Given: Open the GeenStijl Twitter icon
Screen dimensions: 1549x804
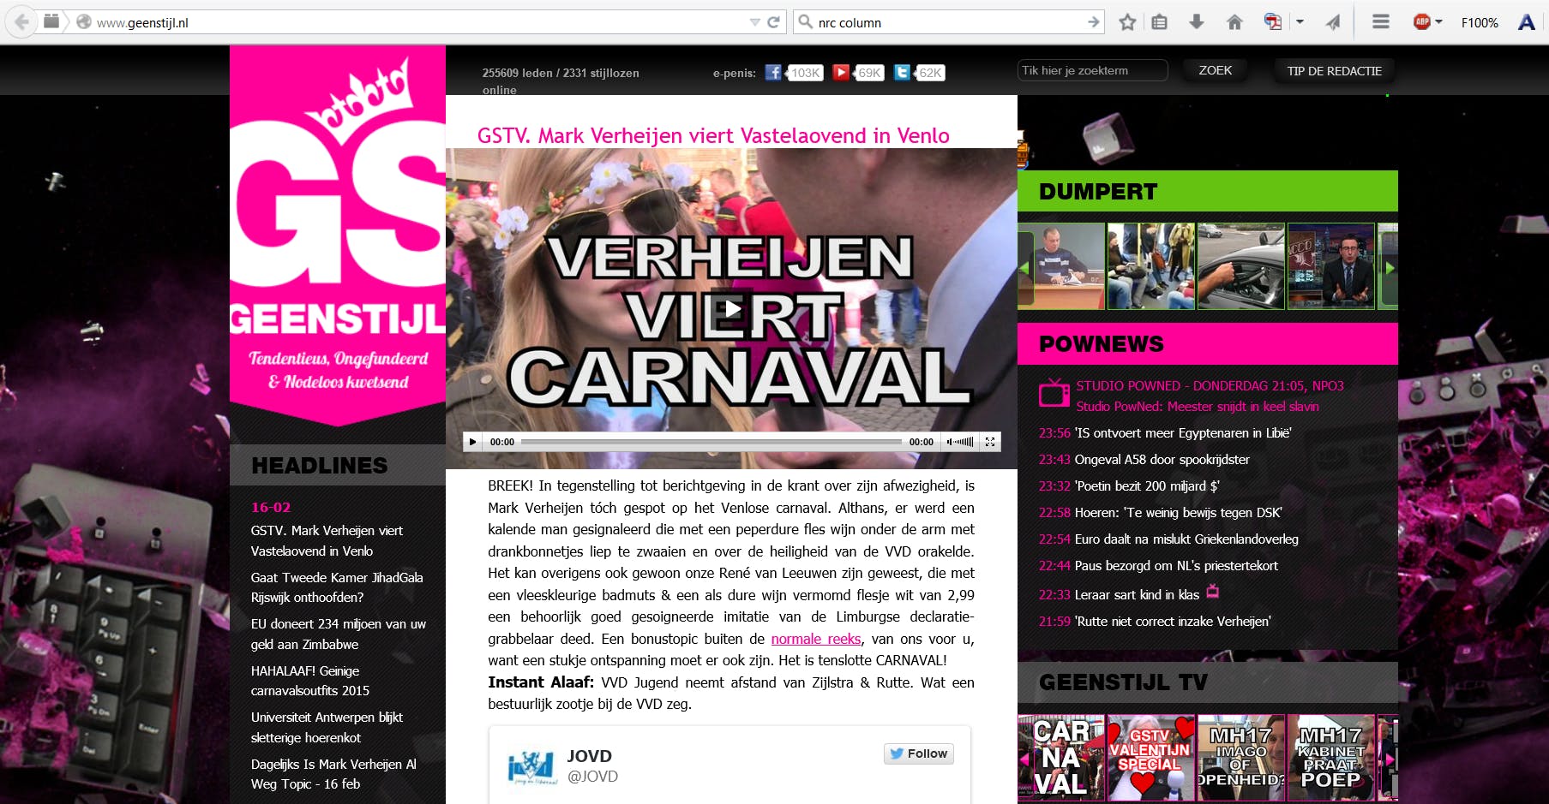Looking at the screenshot, I should pyautogui.click(x=902, y=73).
